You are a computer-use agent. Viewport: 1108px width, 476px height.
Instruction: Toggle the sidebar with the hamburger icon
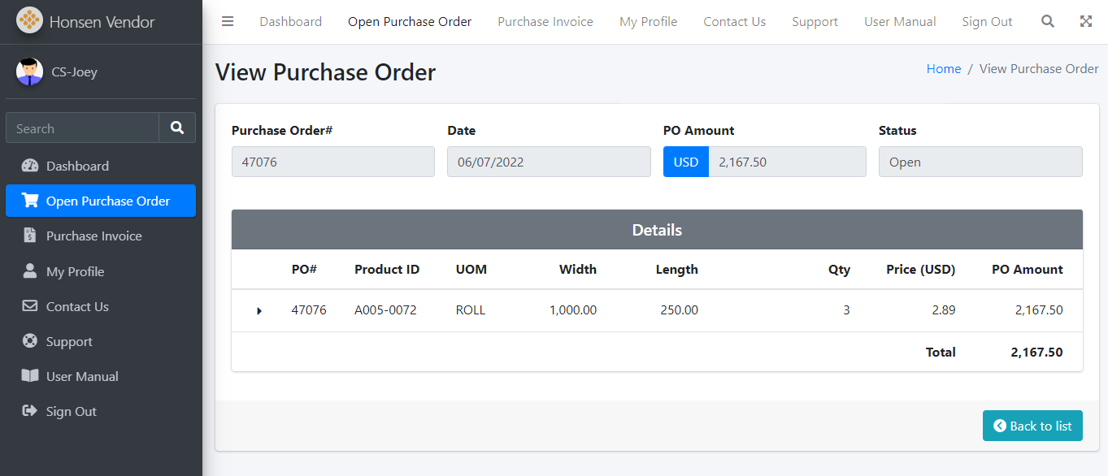click(x=228, y=22)
